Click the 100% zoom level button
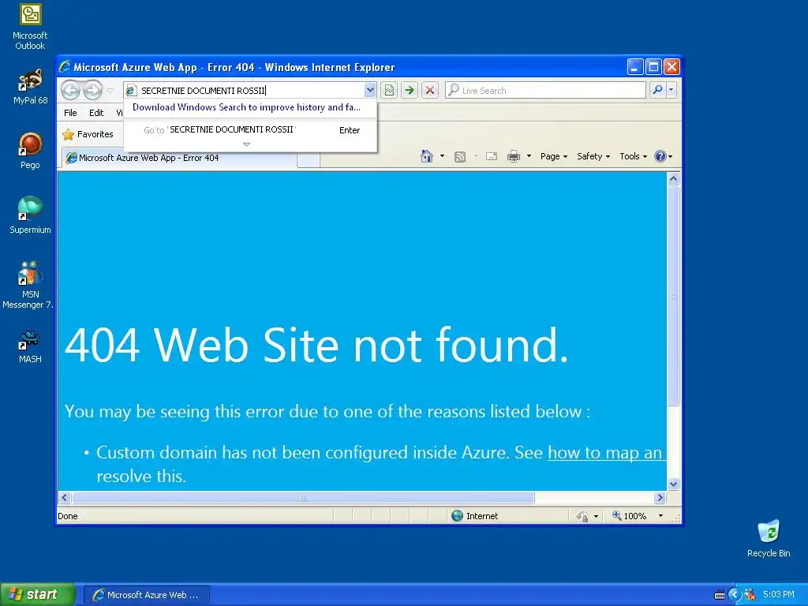The width and height of the screenshot is (808, 606). tap(630, 516)
